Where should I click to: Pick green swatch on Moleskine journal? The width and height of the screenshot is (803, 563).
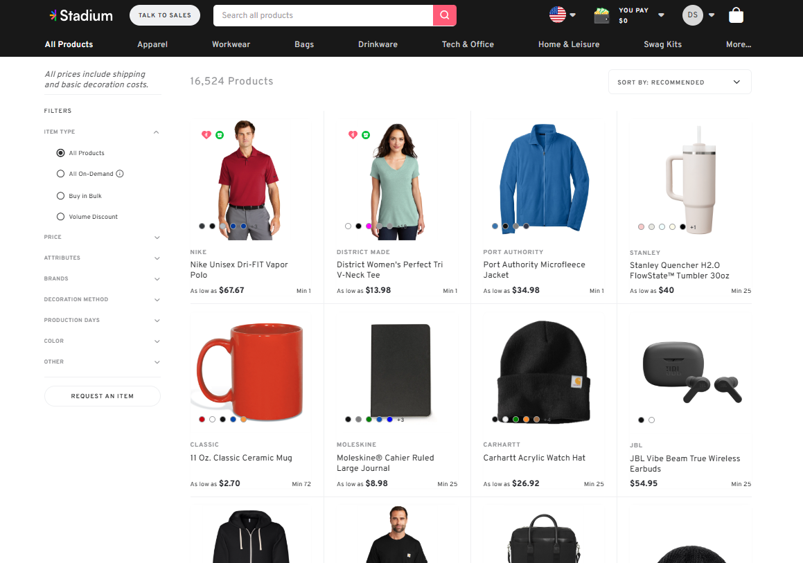pyautogui.click(x=369, y=419)
